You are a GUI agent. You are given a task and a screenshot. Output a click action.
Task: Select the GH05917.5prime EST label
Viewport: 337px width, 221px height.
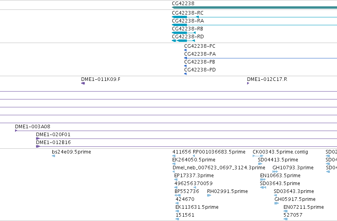(x=295, y=199)
